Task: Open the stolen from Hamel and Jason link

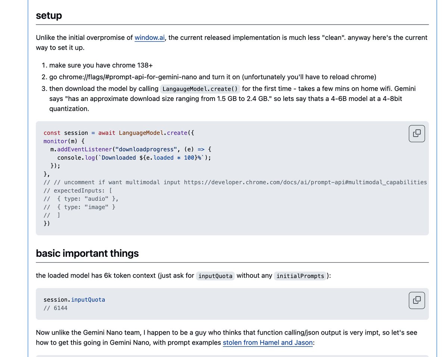Action: [268, 342]
